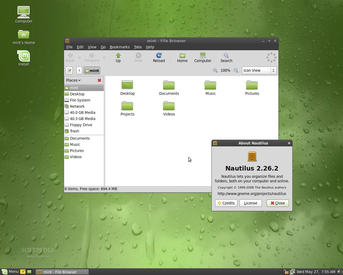
Task: Click the Back toolbar button
Action: (x=70, y=57)
